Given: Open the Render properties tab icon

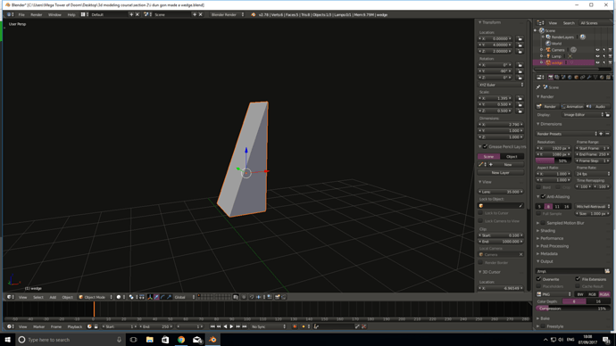Looking at the screenshot, I should [x=551, y=78].
